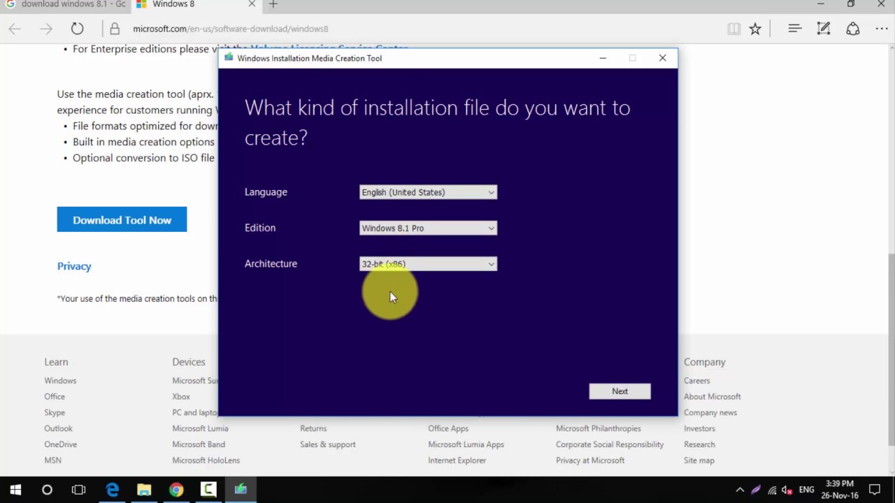
Task: Open the Privacy at Microsoft footer link
Action: [590, 460]
